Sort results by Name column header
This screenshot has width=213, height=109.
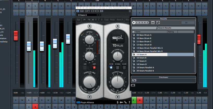click(x=150, y=32)
